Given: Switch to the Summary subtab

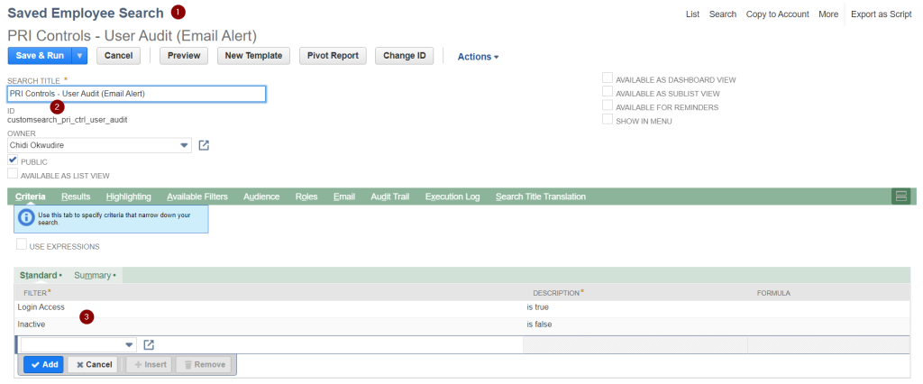Looking at the screenshot, I should coord(93,275).
